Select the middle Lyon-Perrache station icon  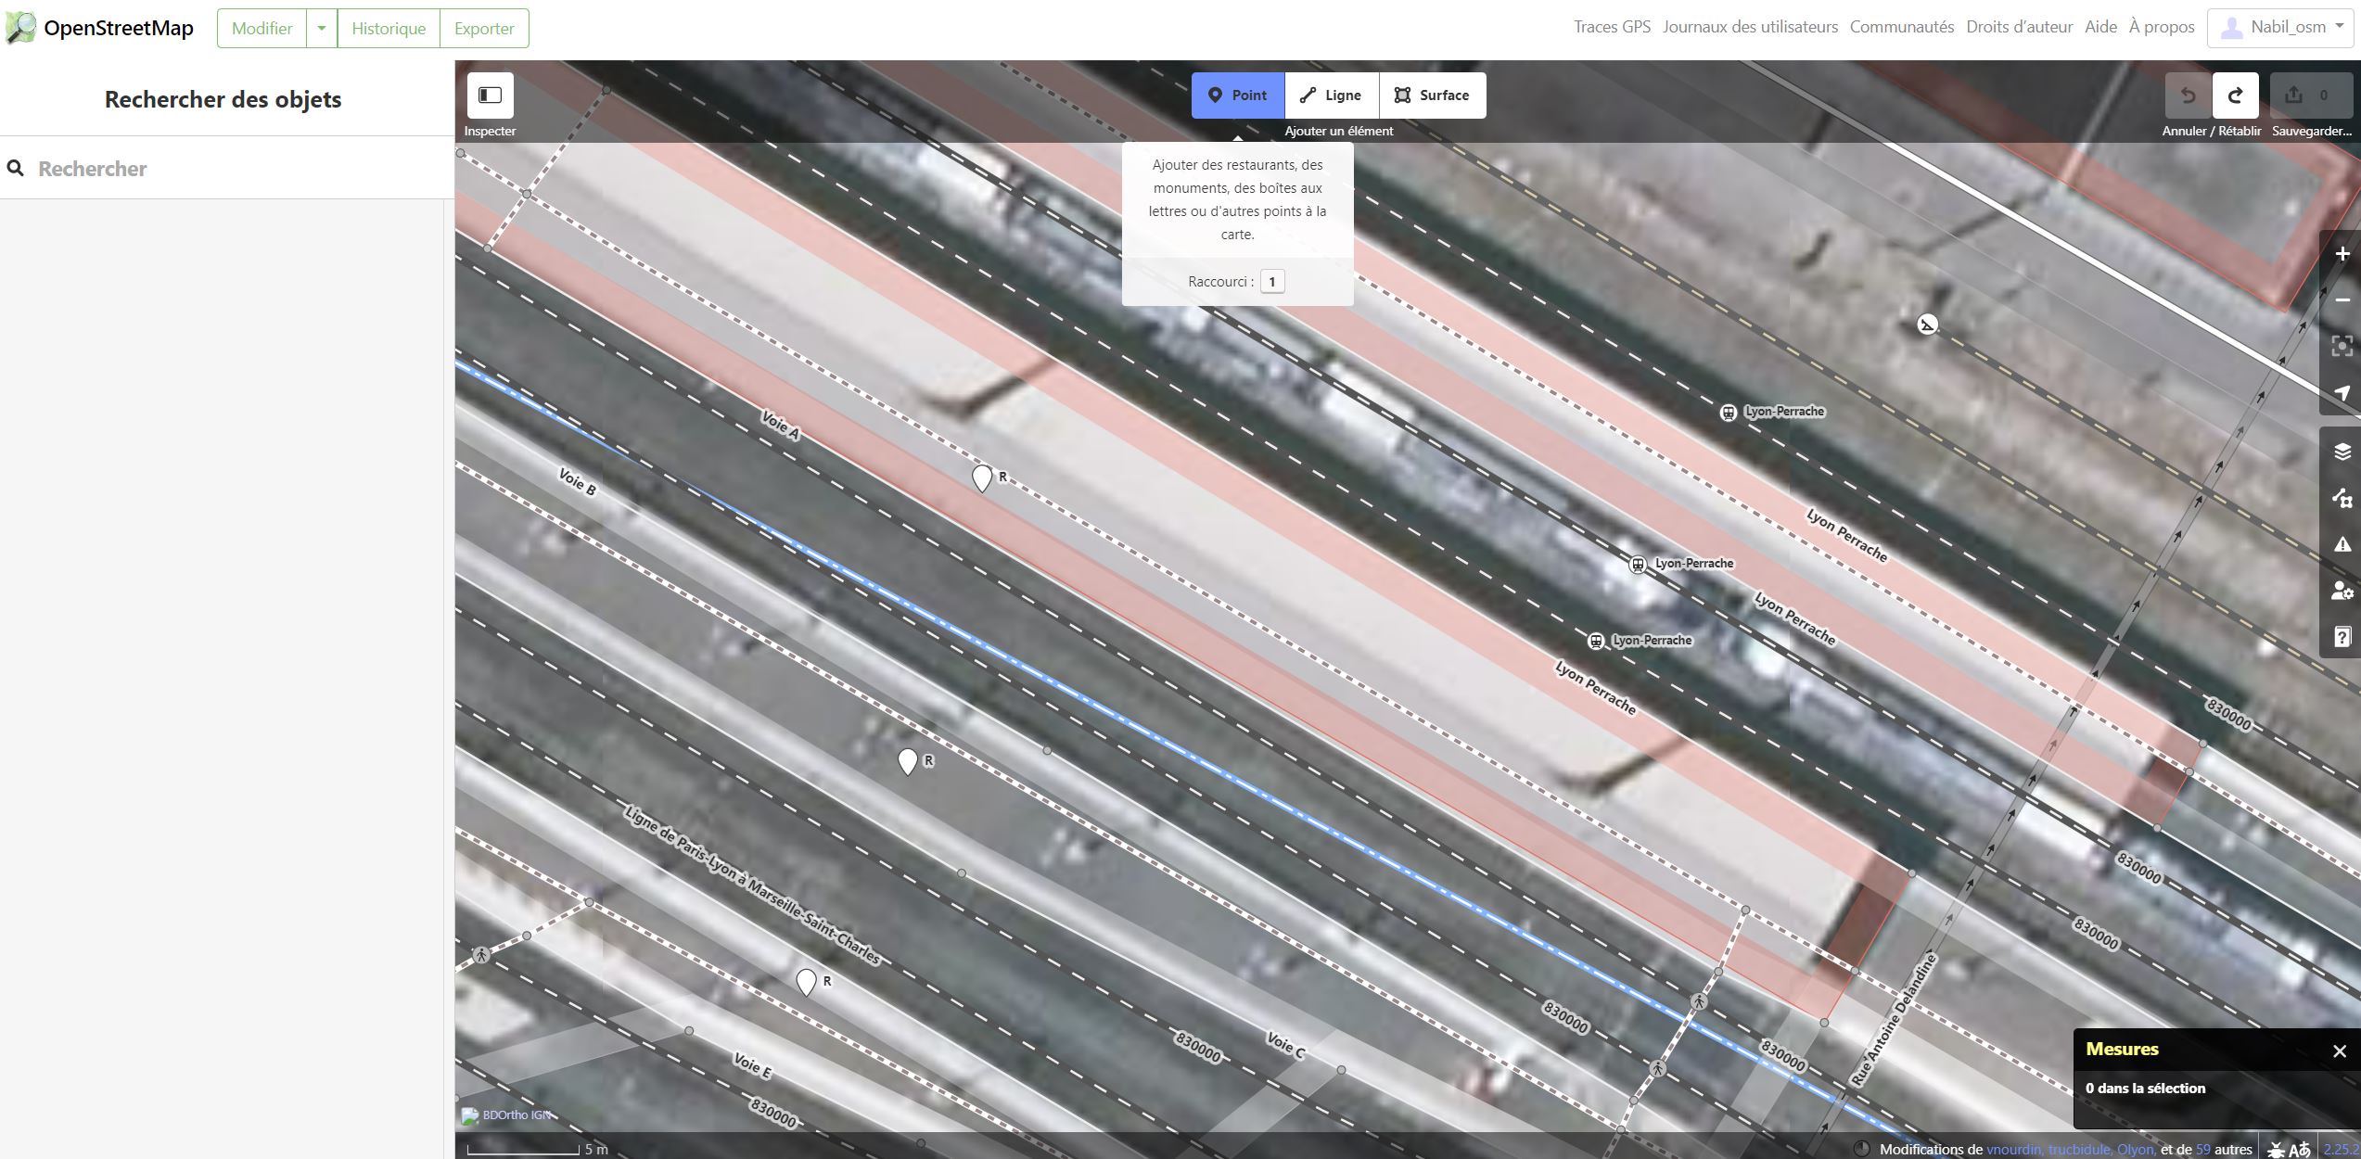1639,564
